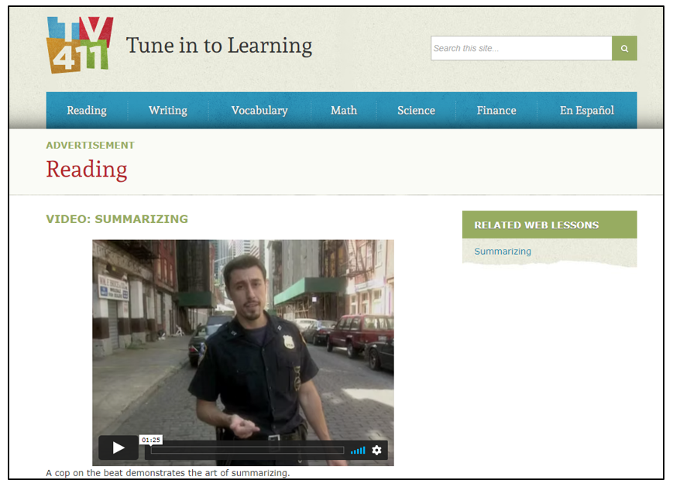673x487 pixels.
Task: Click the 01:25 timestamp display
Action: click(x=150, y=438)
